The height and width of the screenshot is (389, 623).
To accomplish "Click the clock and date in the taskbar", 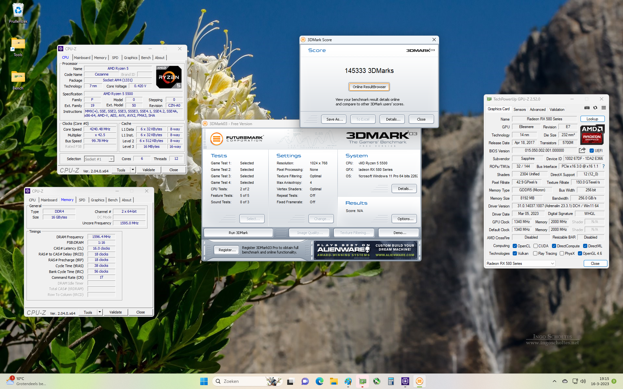I will pyautogui.click(x=600, y=381).
